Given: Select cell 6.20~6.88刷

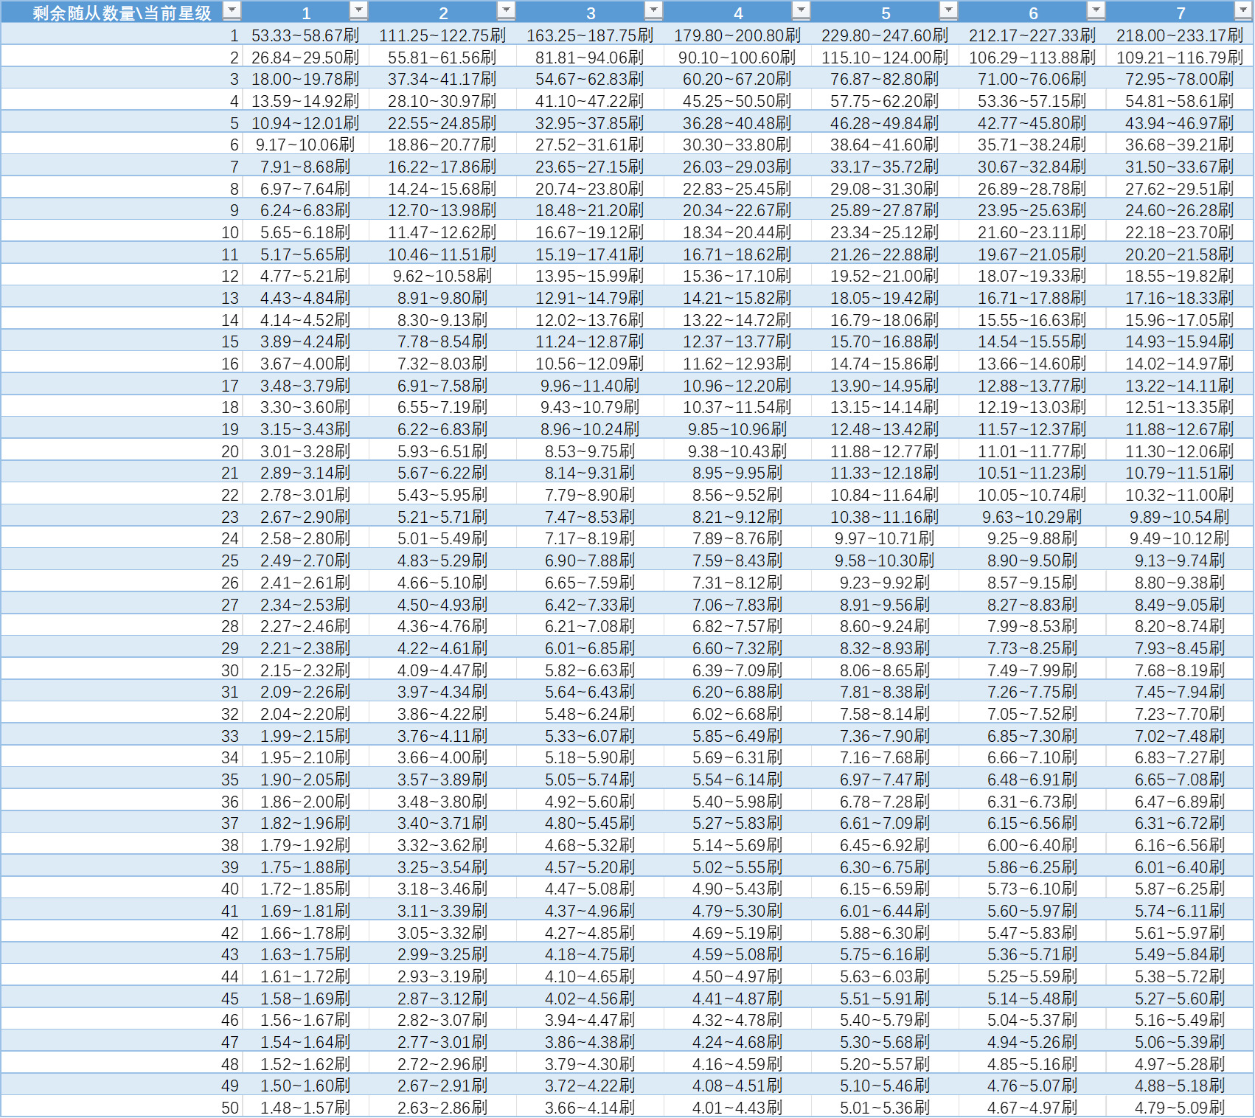Looking at the screenshot, I should (x=737, y=692).
